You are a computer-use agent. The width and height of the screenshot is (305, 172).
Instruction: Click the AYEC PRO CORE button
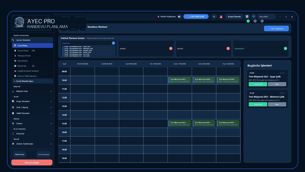pyautogui.click(x=196, y=17)
